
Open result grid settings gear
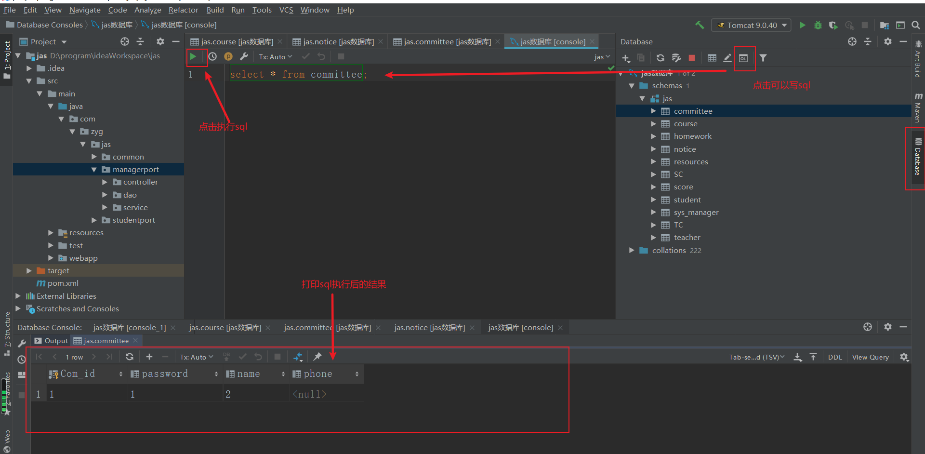coord(904,357)
